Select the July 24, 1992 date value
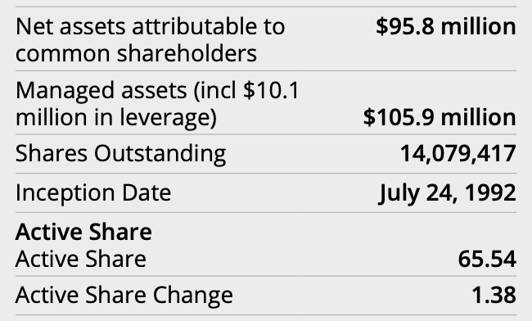Screen dimensions: 532x321 (x=447, y=193)
